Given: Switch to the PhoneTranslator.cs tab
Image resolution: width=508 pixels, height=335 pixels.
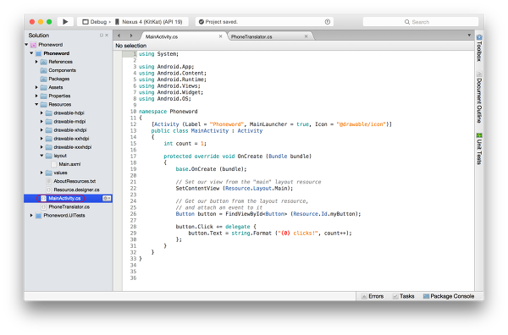Looking at the screenshot, I should (251, 36).
